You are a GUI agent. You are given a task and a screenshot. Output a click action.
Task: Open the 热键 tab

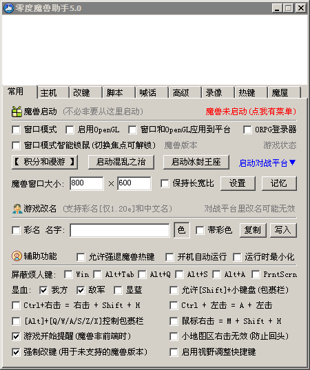pos(251,92)
